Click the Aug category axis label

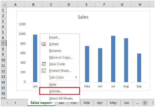pyautogui.click(x=126, y=86)
